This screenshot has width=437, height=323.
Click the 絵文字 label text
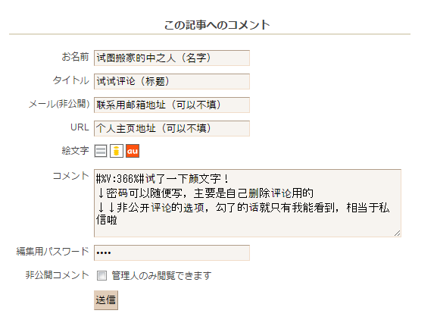75,151
